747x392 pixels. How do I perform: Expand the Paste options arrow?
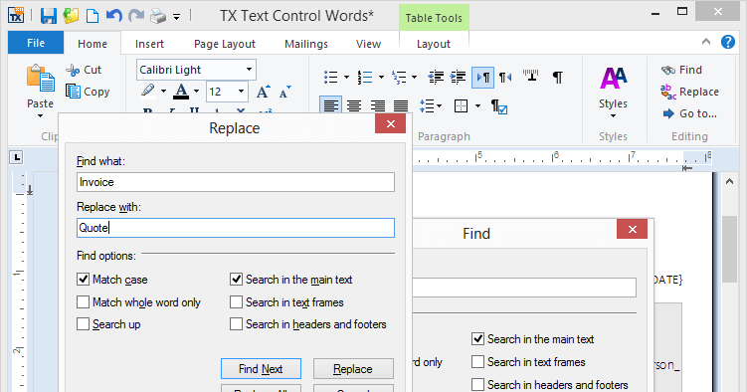40,115
